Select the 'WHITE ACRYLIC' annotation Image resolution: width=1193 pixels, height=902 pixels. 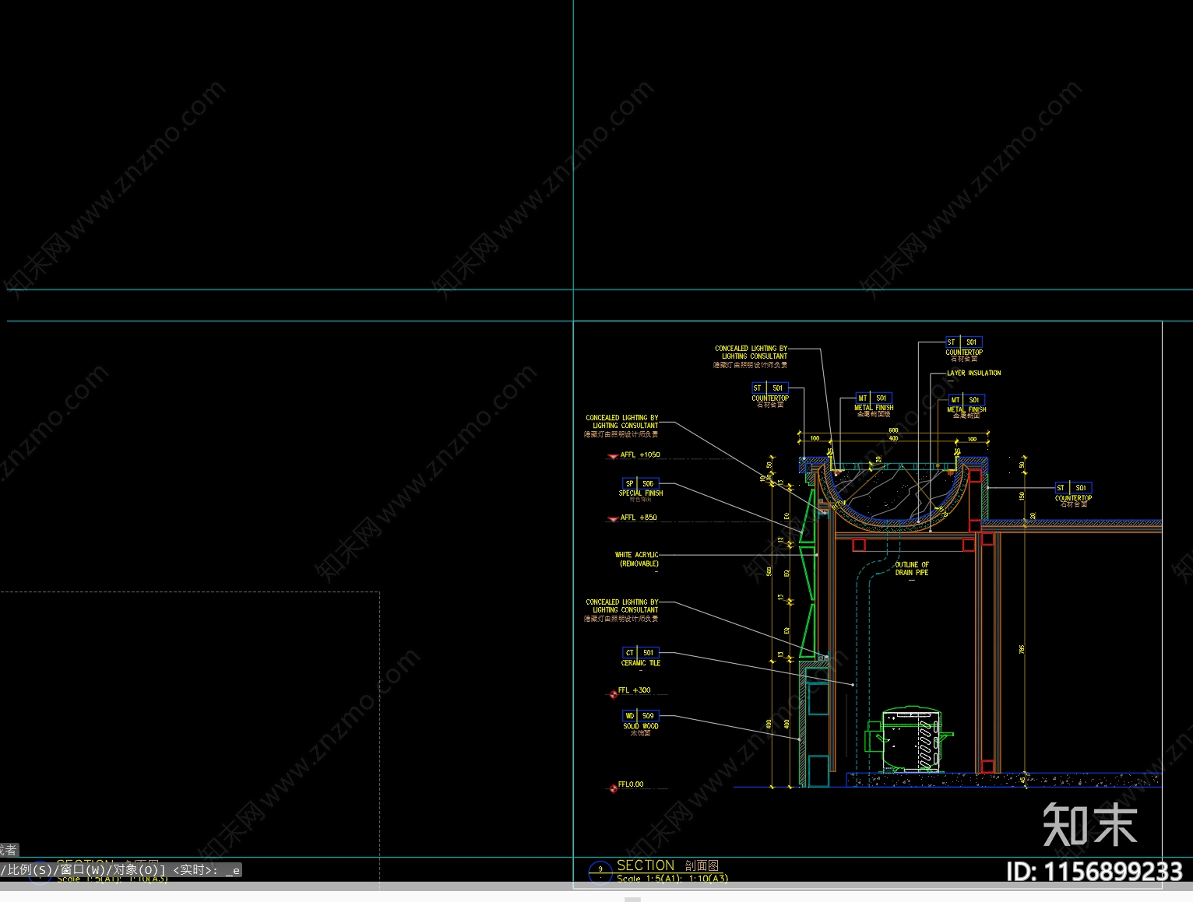(x=636, y=555)
